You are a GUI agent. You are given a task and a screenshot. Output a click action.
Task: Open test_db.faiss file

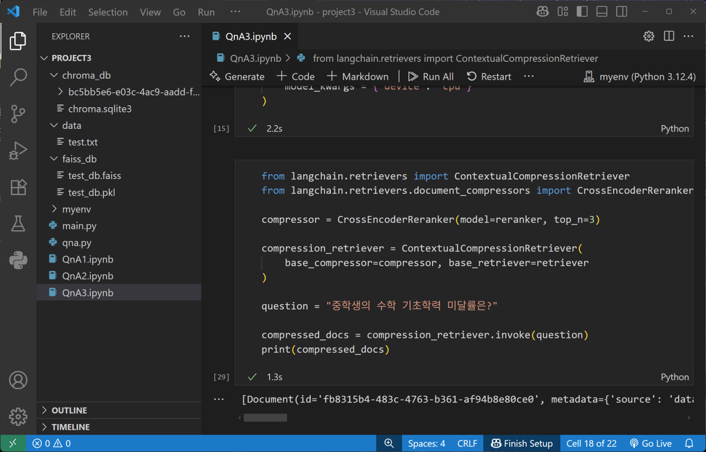(118, 176)
